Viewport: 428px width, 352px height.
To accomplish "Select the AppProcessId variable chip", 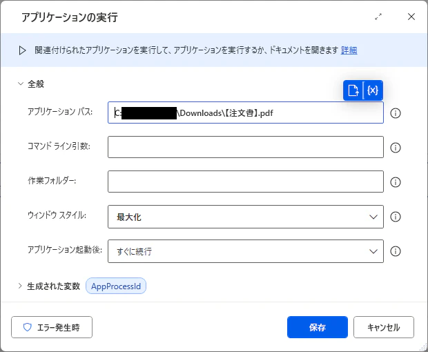I will [x=116, y=286].
